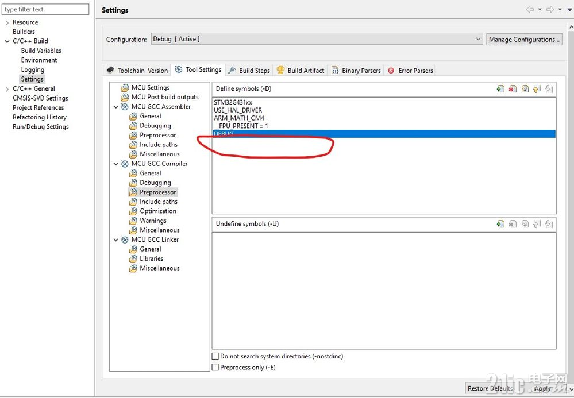Open Compiler Miscellaneous settings
Viewport: 574px width, 398px height.
[160, 230]
